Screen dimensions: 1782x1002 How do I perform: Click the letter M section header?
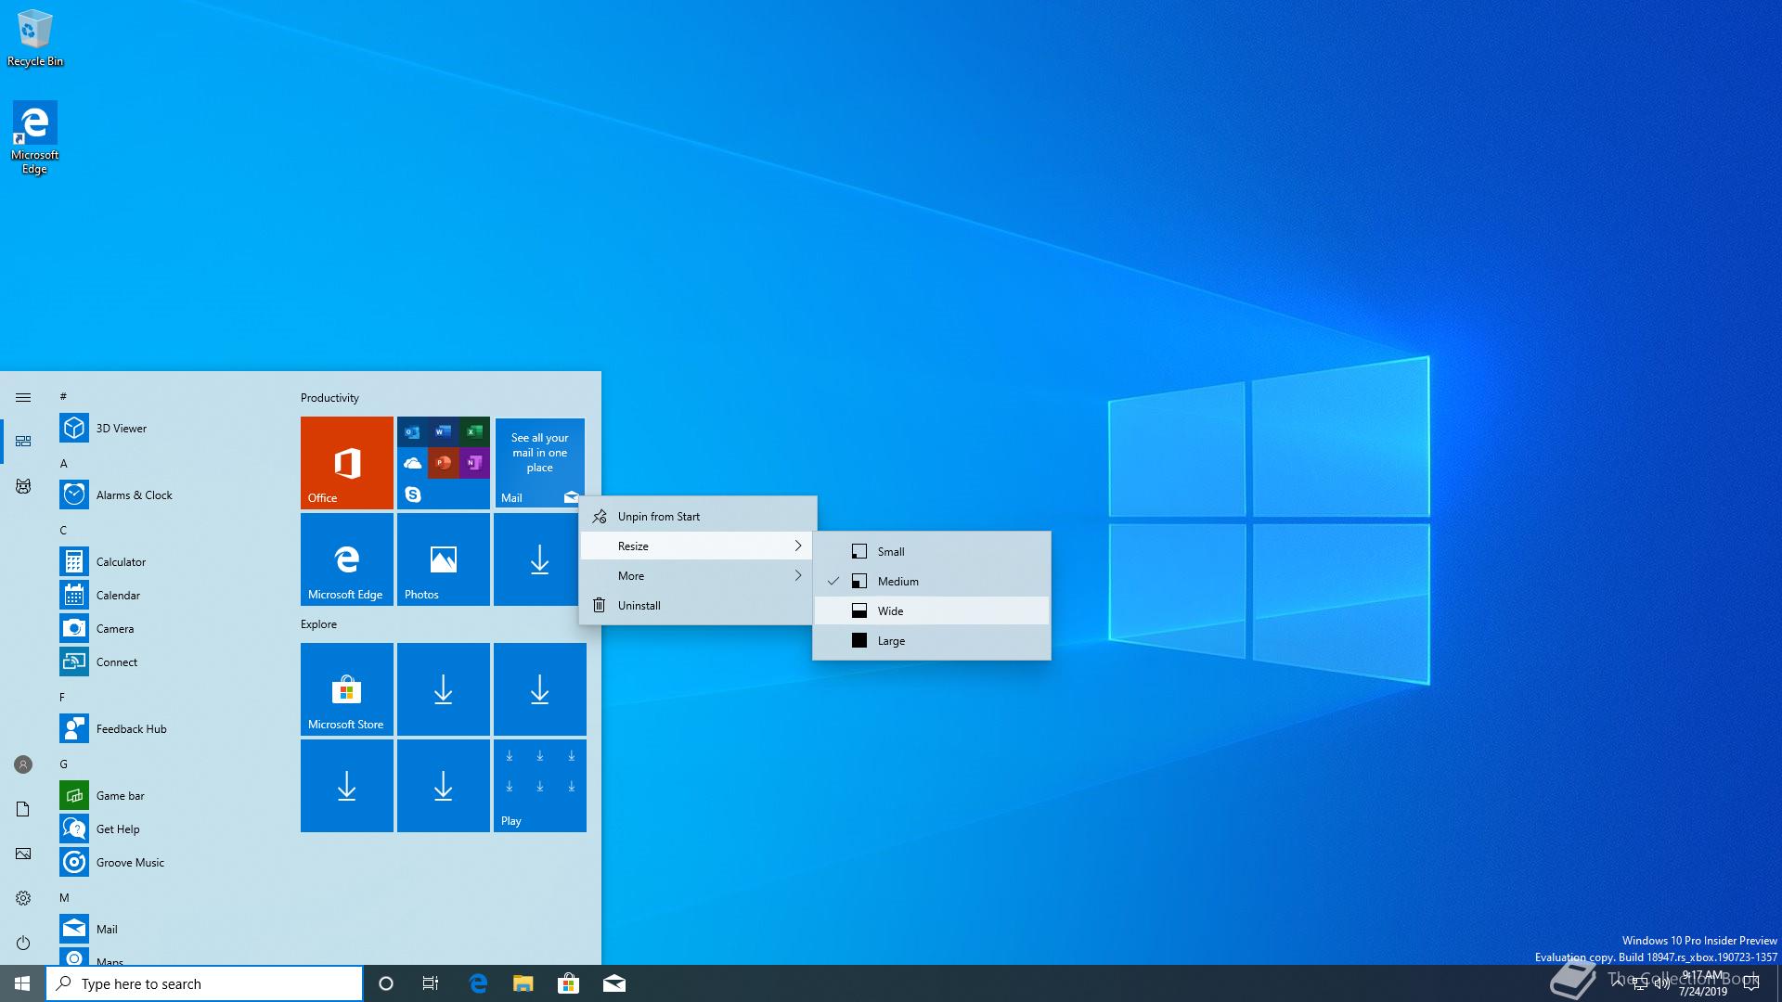click(x=65, y=897)
